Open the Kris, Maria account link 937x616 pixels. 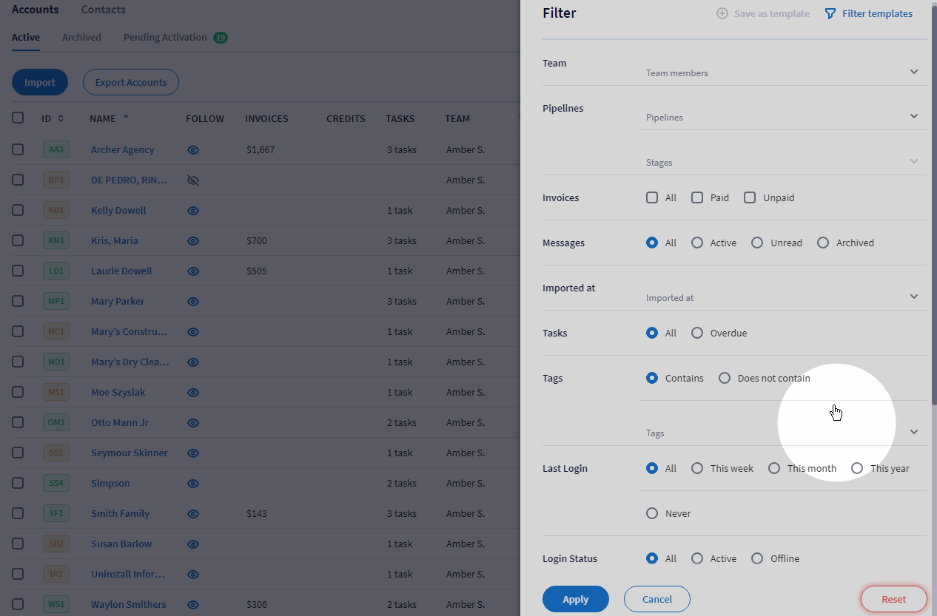click(x=114, y=240)
